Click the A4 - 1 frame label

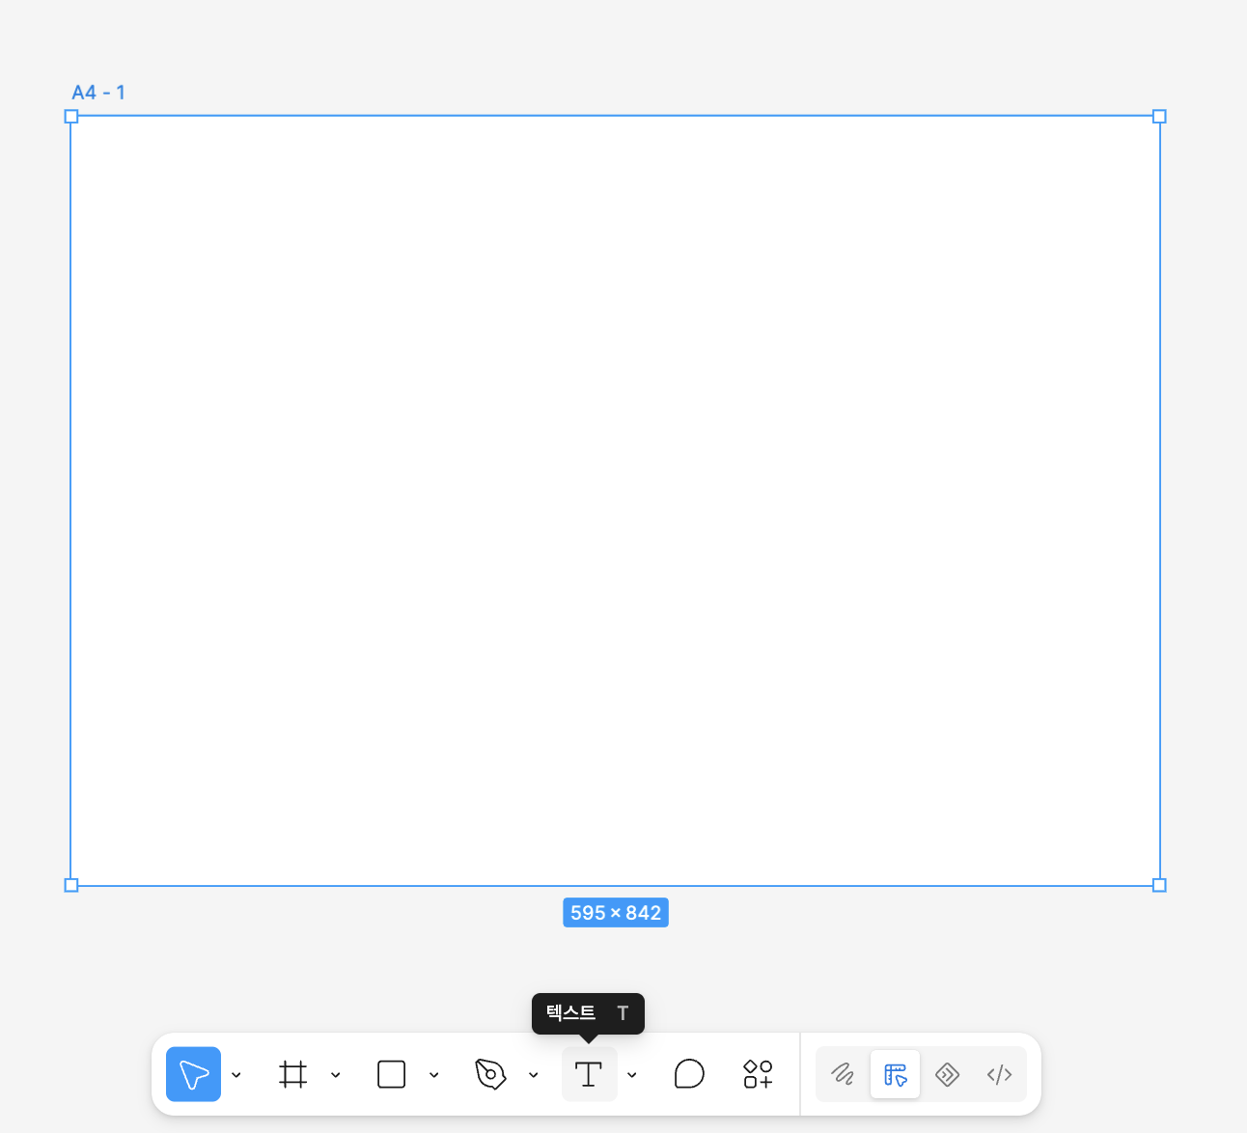click(x=98, y=93)
